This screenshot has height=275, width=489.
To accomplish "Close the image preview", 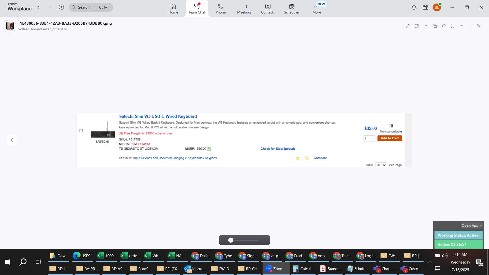I will click(x=479, y=26).
